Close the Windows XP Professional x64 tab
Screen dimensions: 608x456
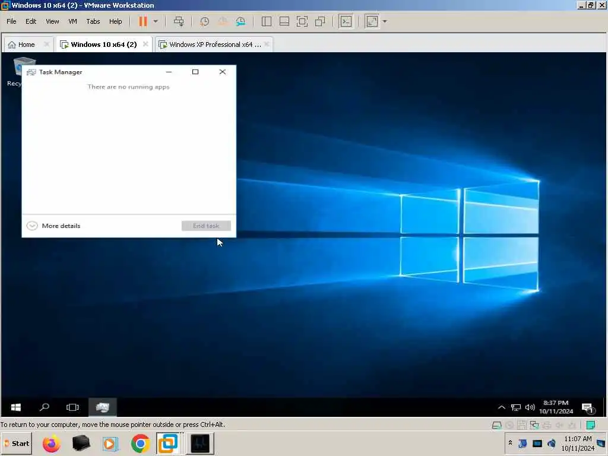click(267, 44)
